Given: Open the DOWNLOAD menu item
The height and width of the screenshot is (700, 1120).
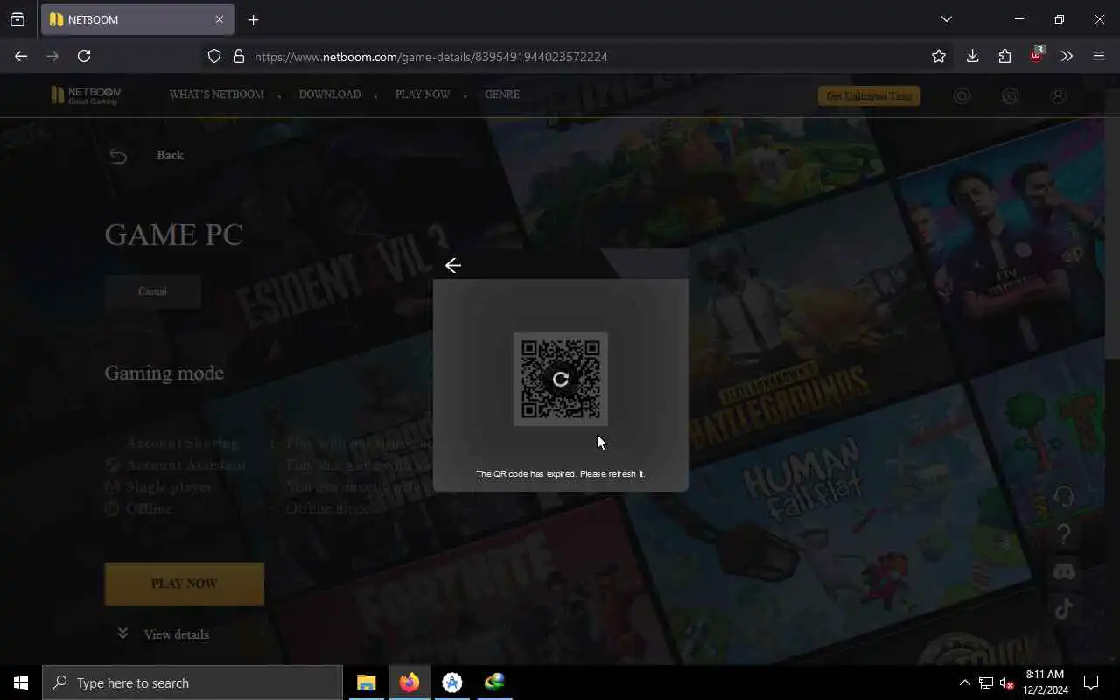Looking at the screenshot, I should 330,94.
